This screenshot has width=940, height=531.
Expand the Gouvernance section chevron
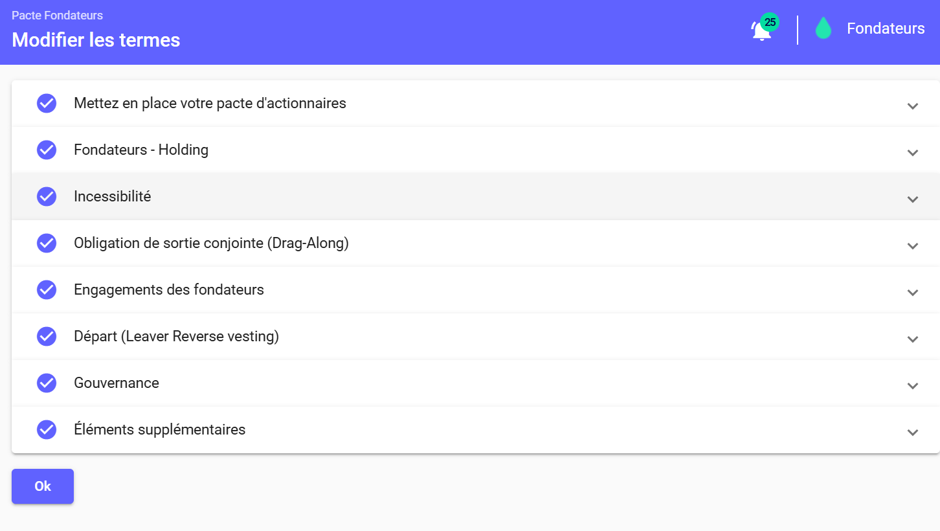coord(913,385)
